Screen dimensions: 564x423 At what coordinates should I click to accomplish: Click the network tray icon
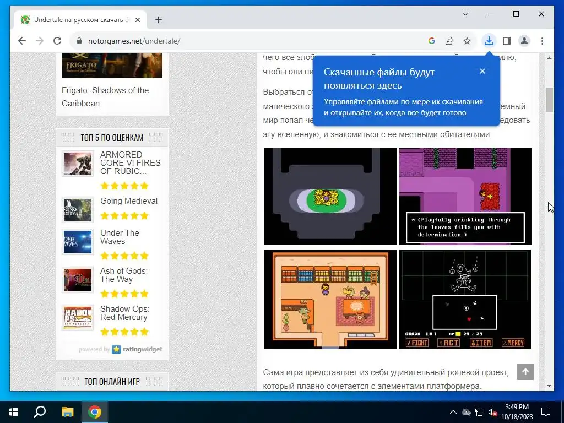(x=480, y=412)
